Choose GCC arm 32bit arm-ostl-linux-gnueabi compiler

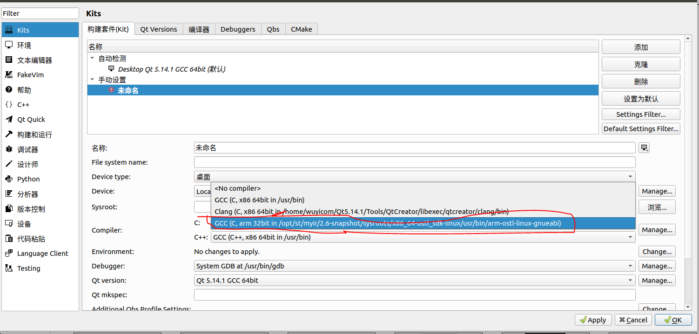423,223
